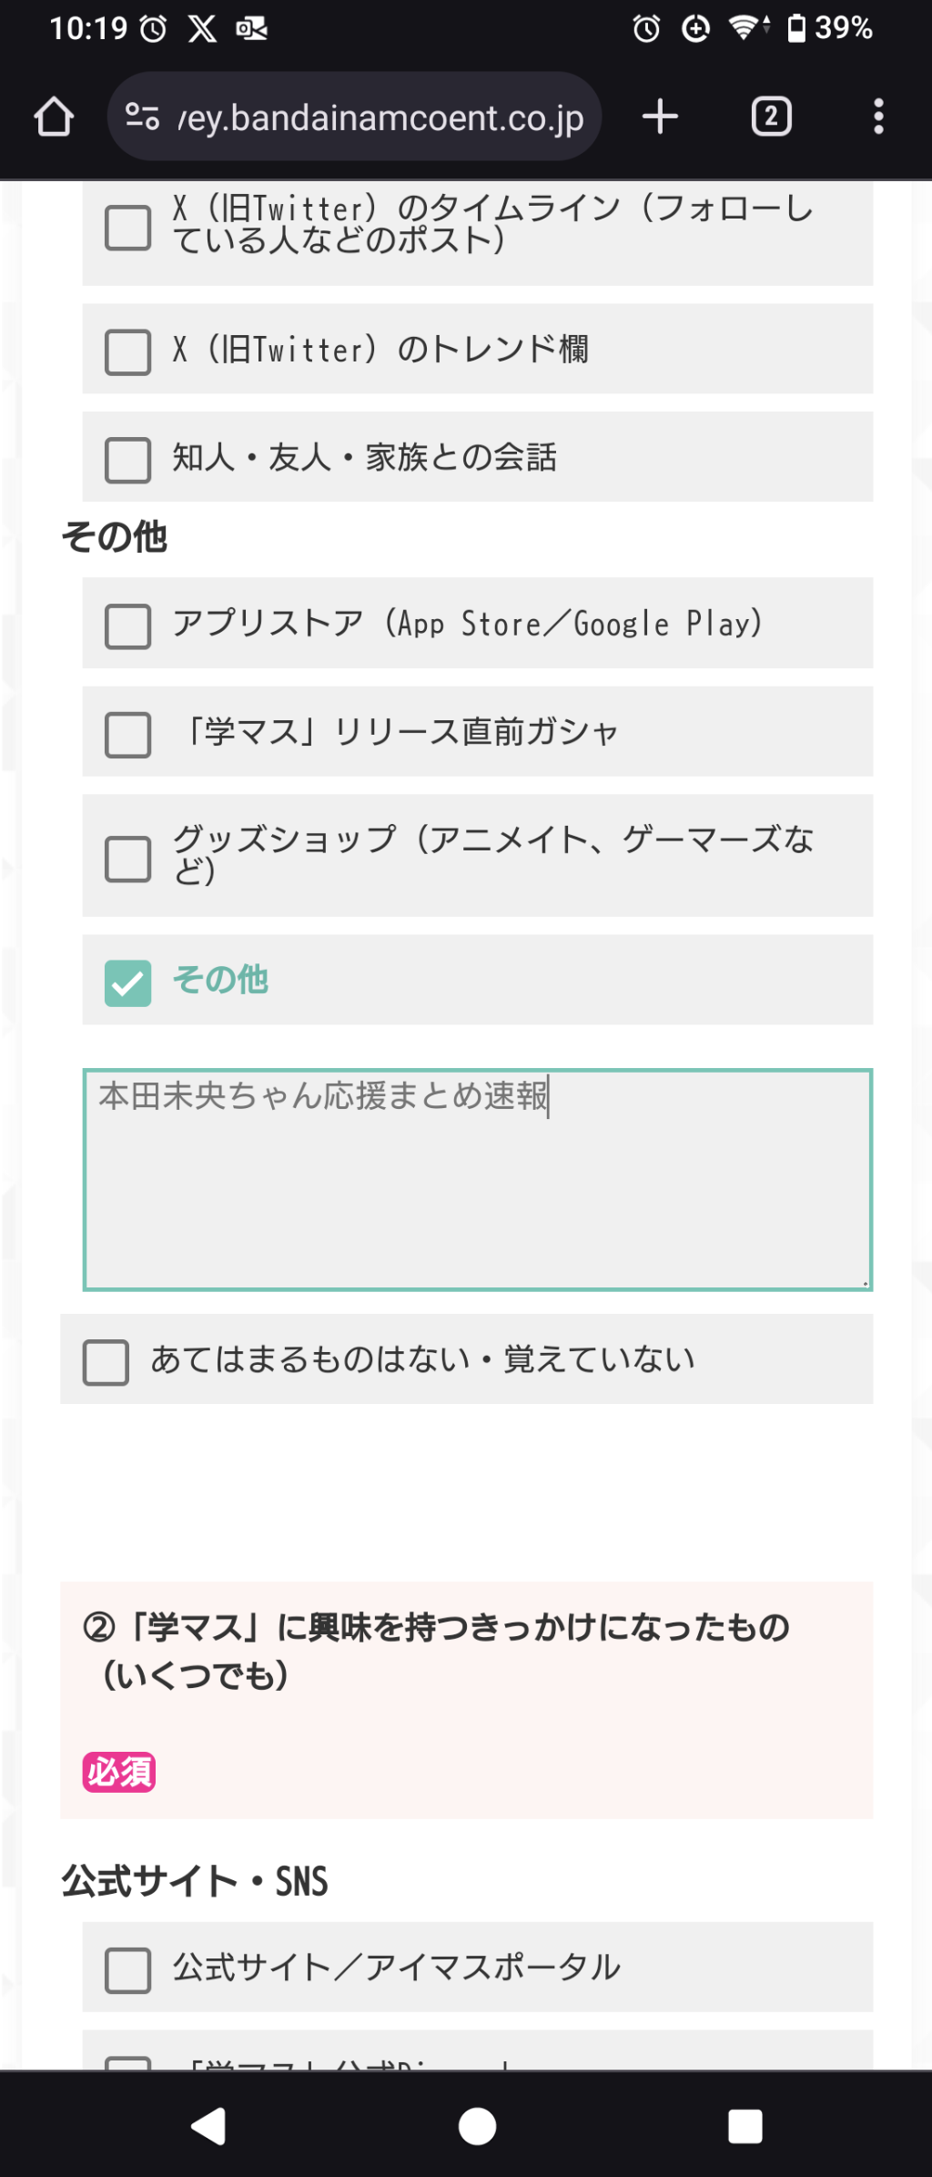
Task: Check the グッズショップ checkbox
Action: tap(128, 859)
